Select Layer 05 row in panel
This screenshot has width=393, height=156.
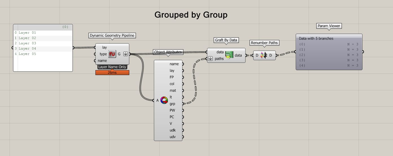click(43, 54)
